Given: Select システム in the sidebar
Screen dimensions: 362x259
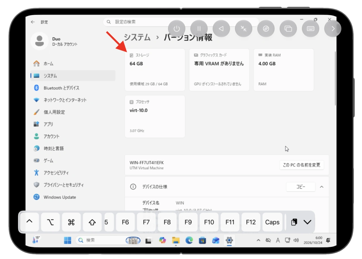Looking at the screenshot, I should [73, 76].
